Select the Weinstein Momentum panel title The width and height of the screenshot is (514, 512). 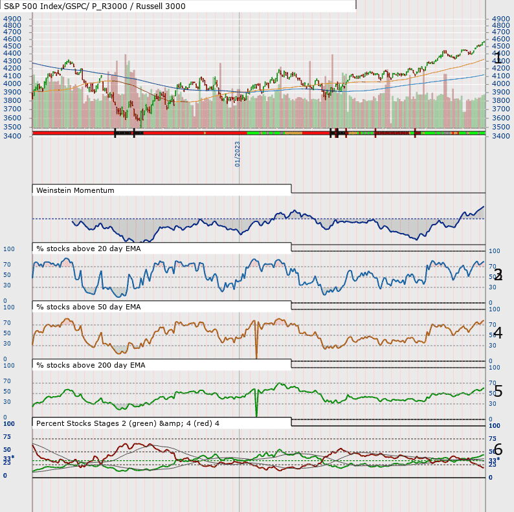coord(75,190)
